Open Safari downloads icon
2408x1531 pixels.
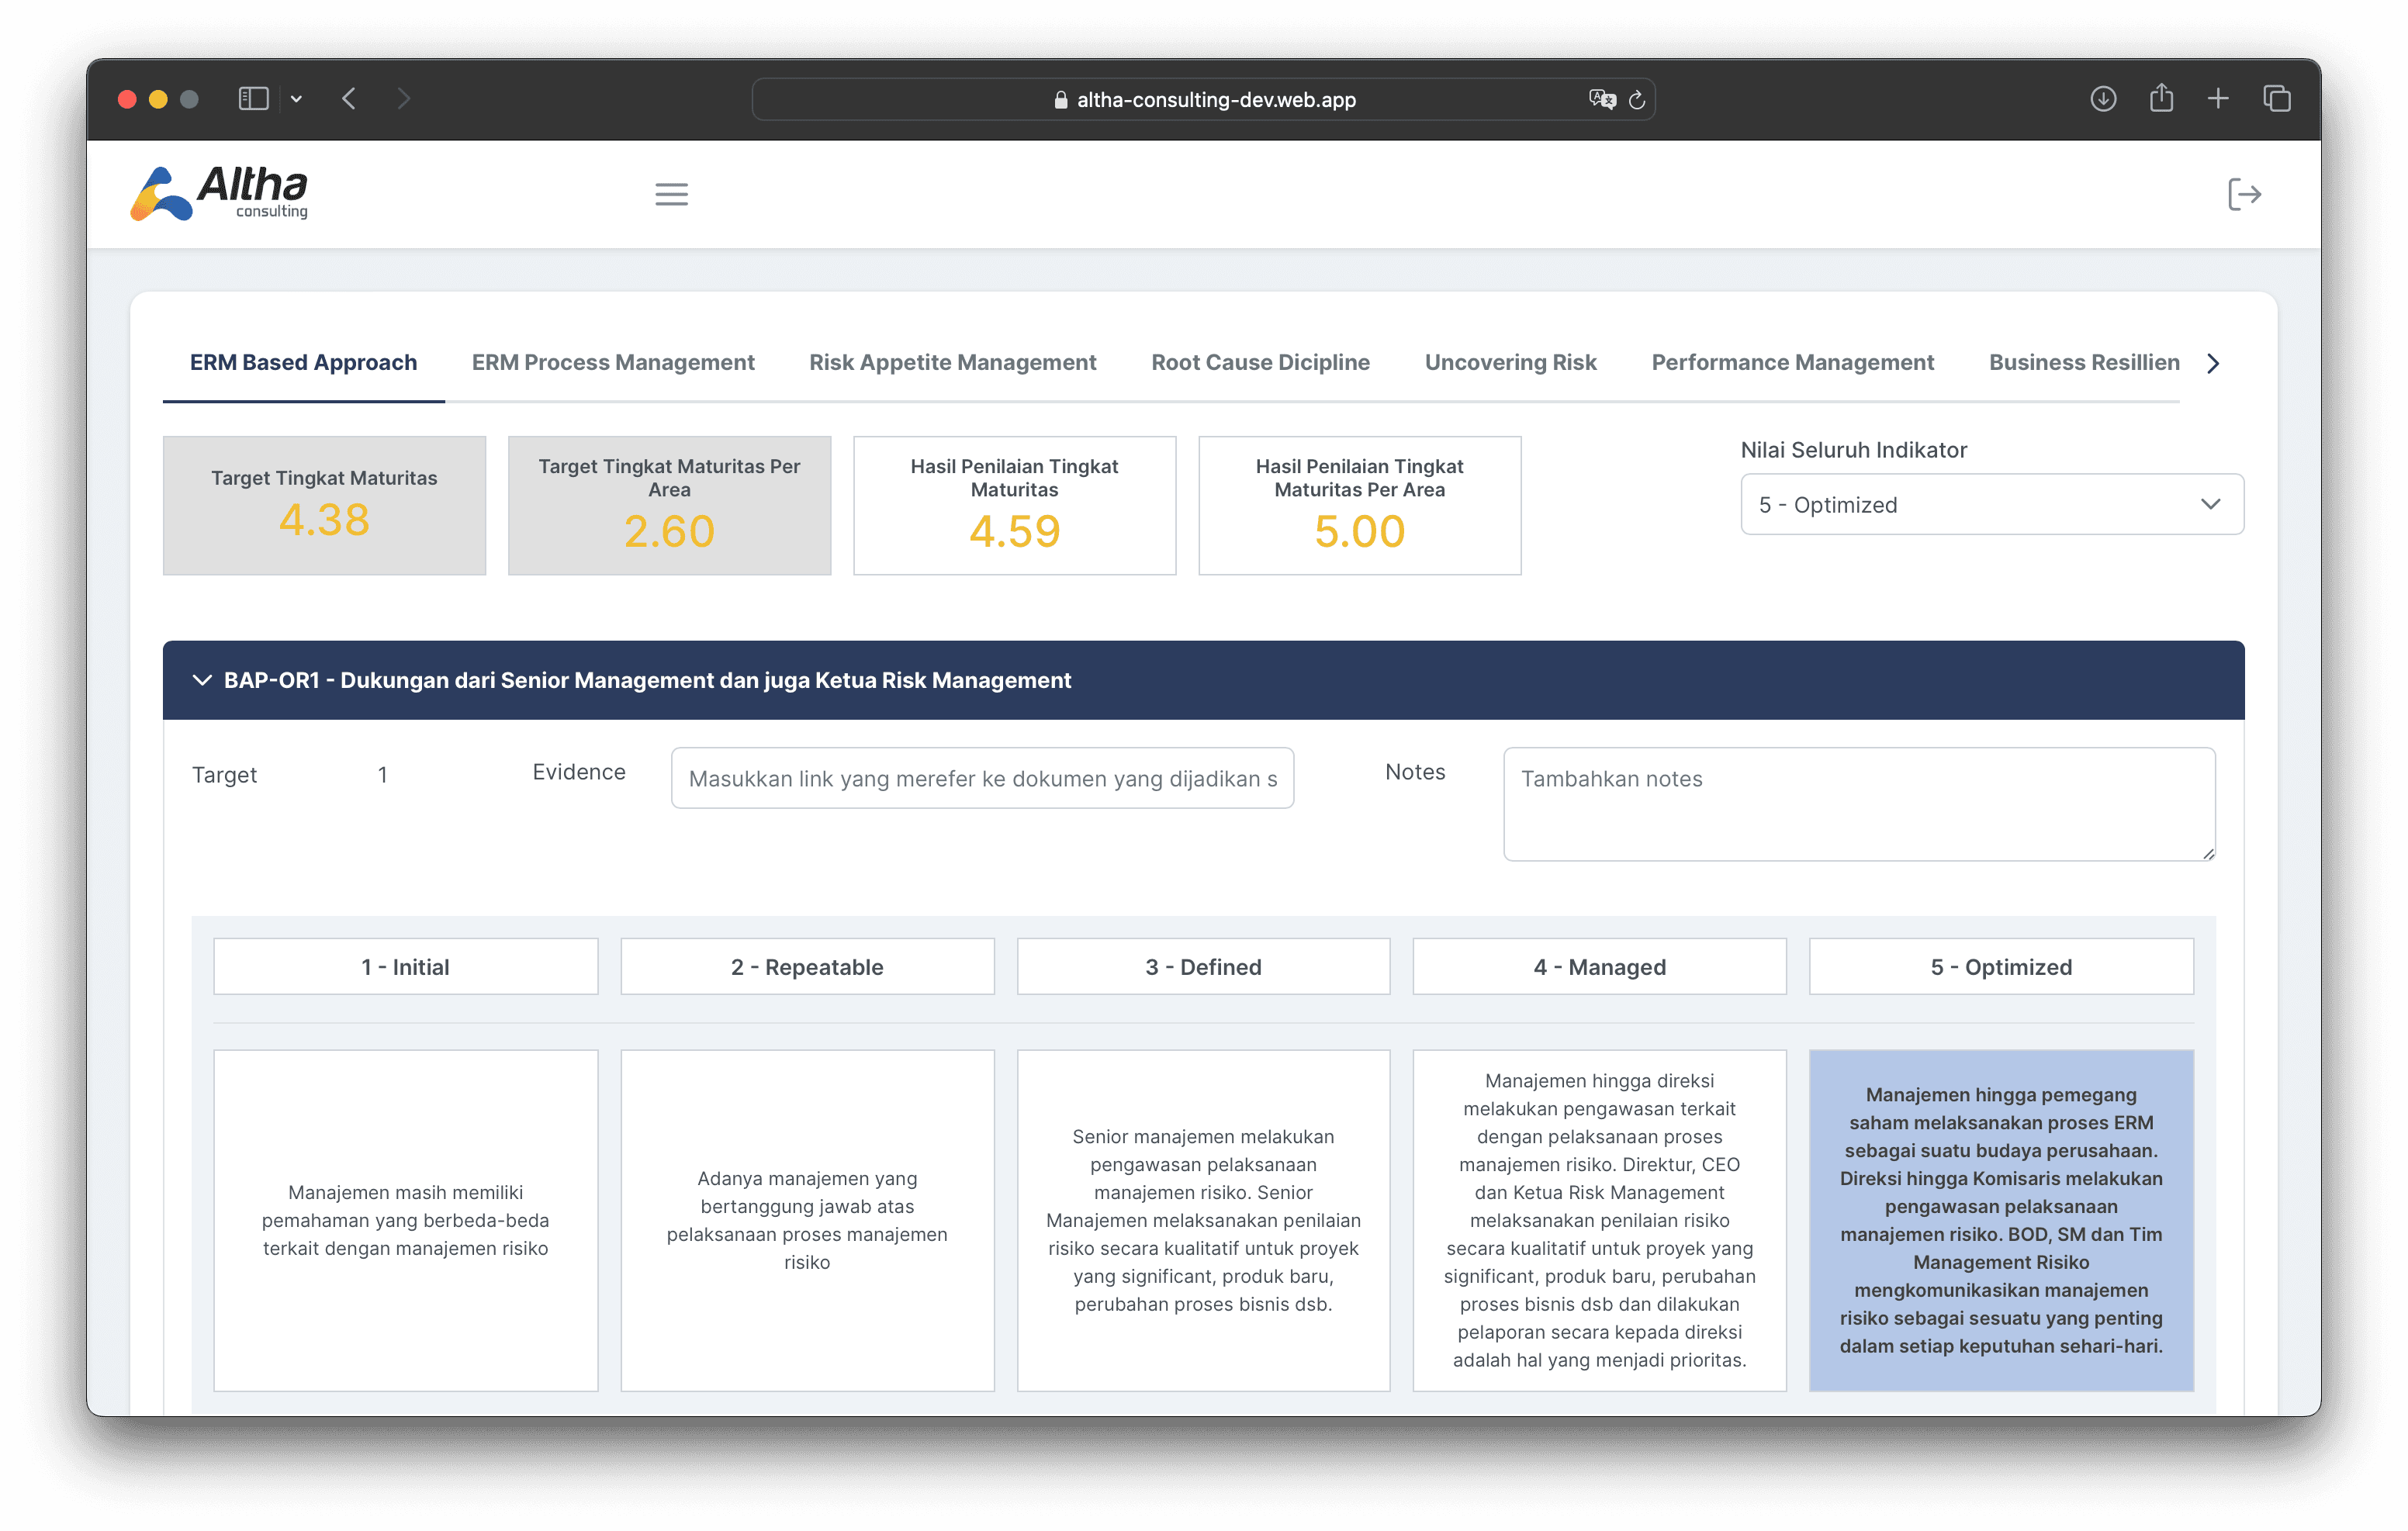point(2103,98)
